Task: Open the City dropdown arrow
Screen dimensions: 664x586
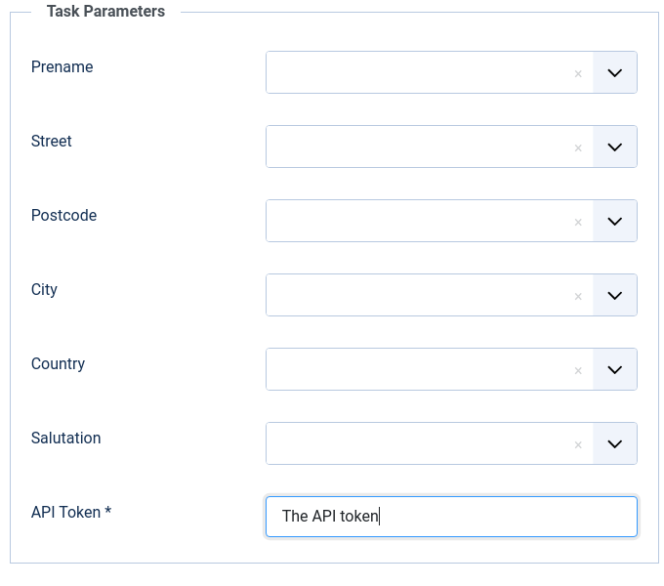Action: (615, 296)
